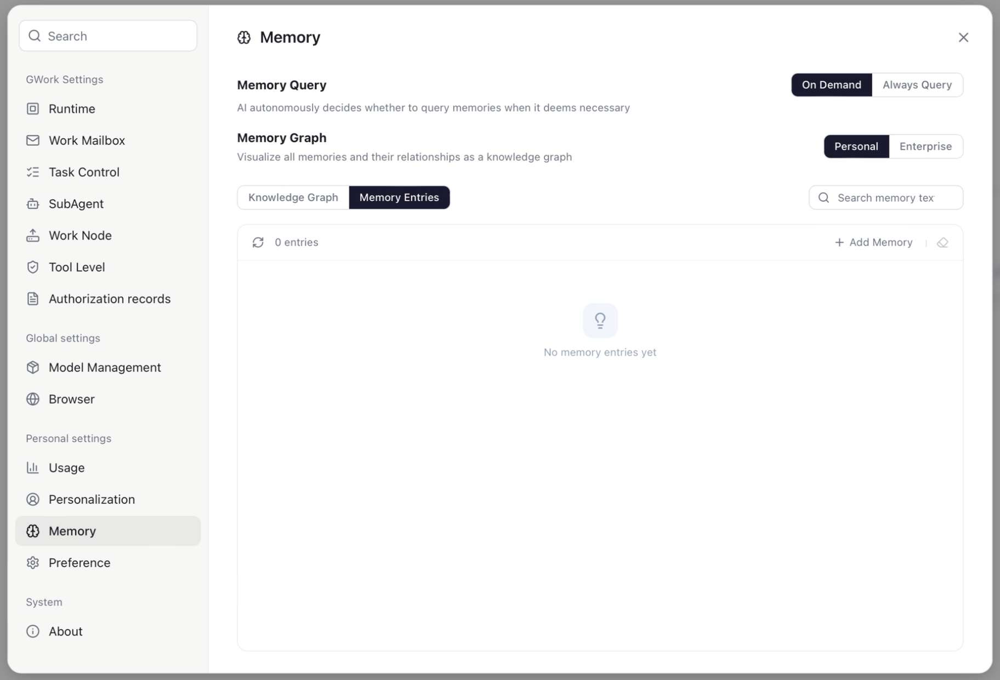This screenshot has width=1000, height=680.
Task: Select Enterprise memory graph scope
Action: coord(925,146)
